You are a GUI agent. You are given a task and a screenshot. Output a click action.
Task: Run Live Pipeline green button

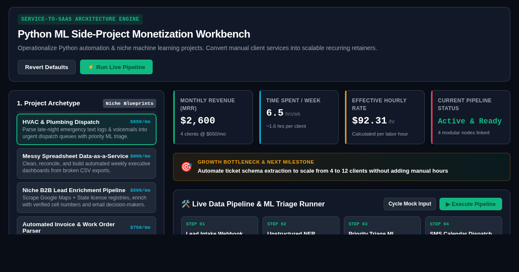116,67
